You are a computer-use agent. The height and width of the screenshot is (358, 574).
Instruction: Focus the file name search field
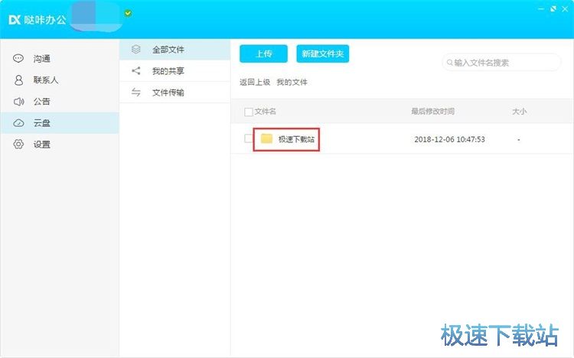[x=501, y=63]
